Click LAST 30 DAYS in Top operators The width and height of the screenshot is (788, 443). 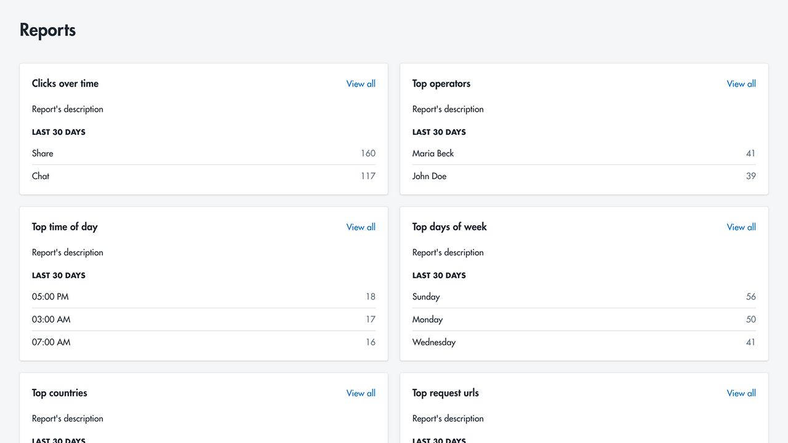pos(439,132)
